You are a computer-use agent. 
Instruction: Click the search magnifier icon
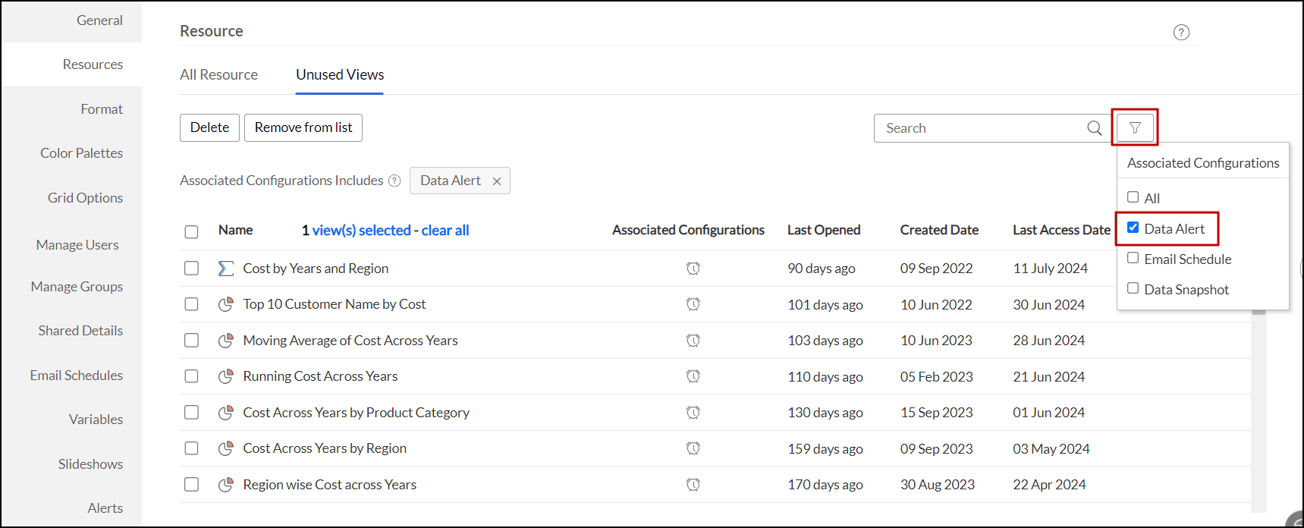pyautogui.click(x=1094, y=128)
